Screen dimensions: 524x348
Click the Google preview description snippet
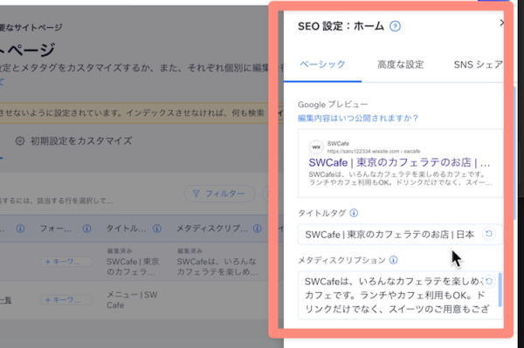coord(400,179)
